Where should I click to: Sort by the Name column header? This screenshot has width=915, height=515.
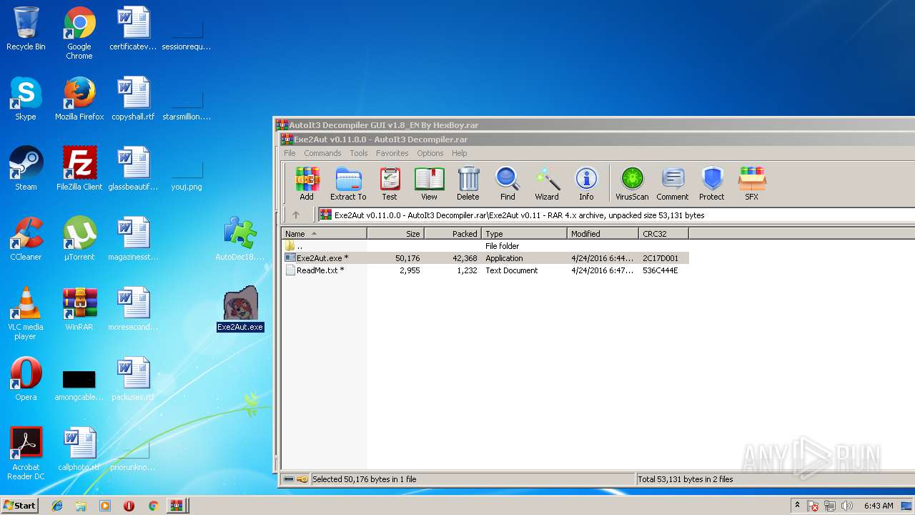(x=325, y=234)
